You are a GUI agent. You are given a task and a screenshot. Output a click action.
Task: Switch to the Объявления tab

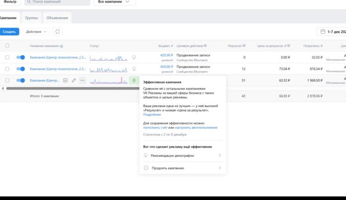pyautogui.click(x=57, y=18)
